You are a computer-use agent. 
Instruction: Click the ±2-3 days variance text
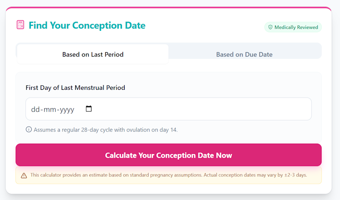tap(295, 175)
